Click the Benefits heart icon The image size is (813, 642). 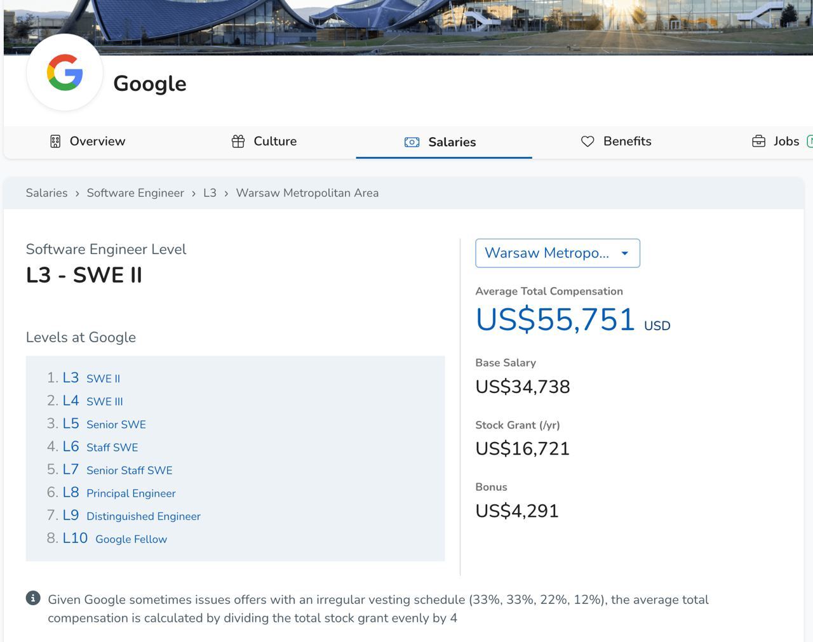[588, 142]
